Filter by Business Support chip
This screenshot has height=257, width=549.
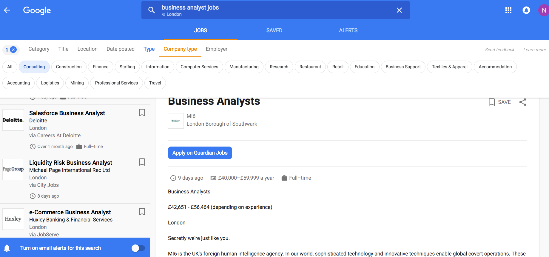click(x=403, y=67)
